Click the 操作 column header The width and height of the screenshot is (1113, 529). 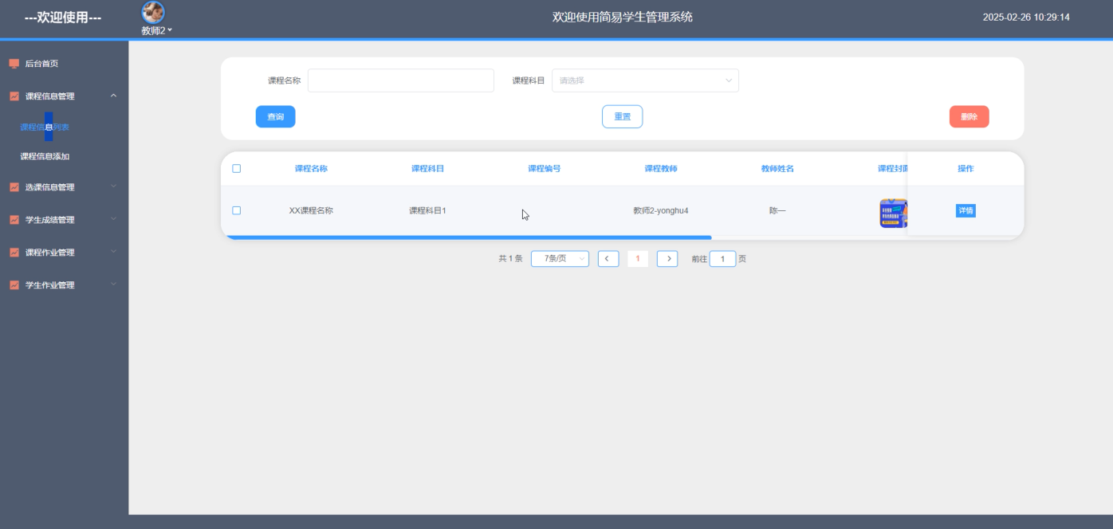point(966,169)
